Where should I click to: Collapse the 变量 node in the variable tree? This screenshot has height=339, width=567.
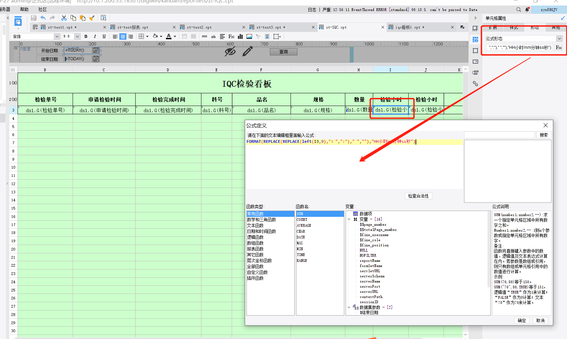coord(349,219)
